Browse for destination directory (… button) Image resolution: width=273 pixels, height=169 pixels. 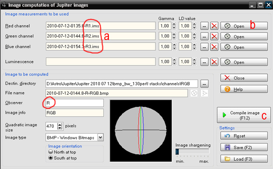click(204, 84)
